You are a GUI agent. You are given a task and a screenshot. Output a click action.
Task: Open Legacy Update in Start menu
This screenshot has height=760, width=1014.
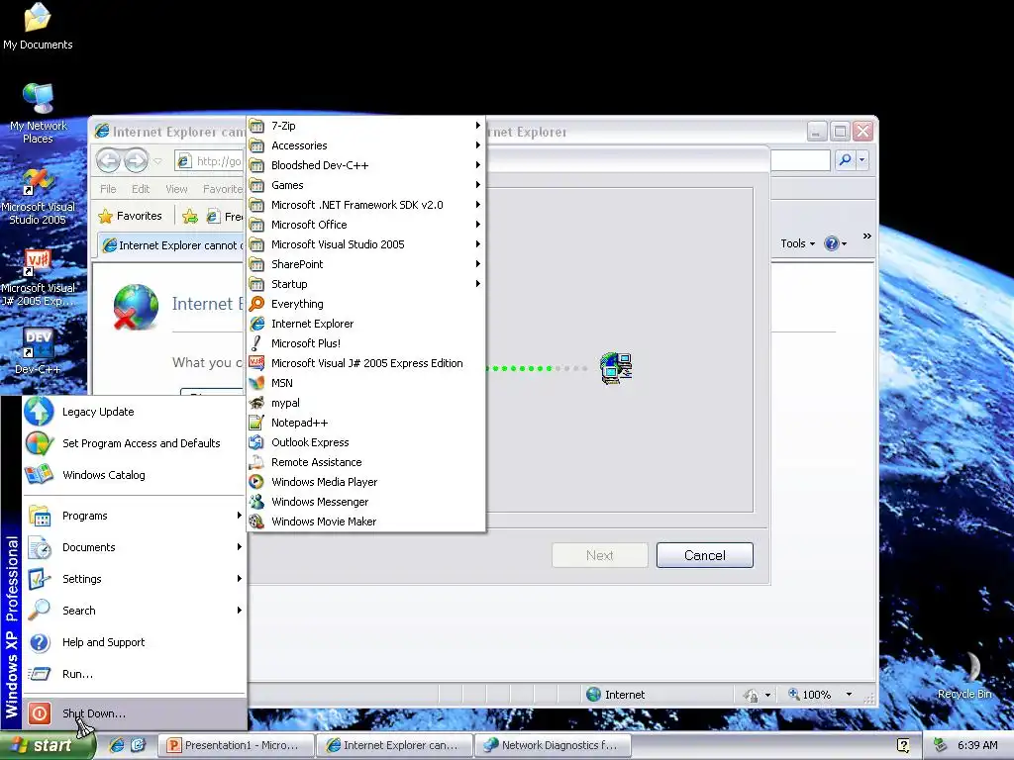coord(134,412)
